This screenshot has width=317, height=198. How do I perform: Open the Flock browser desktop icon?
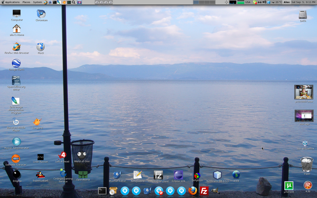41,47
